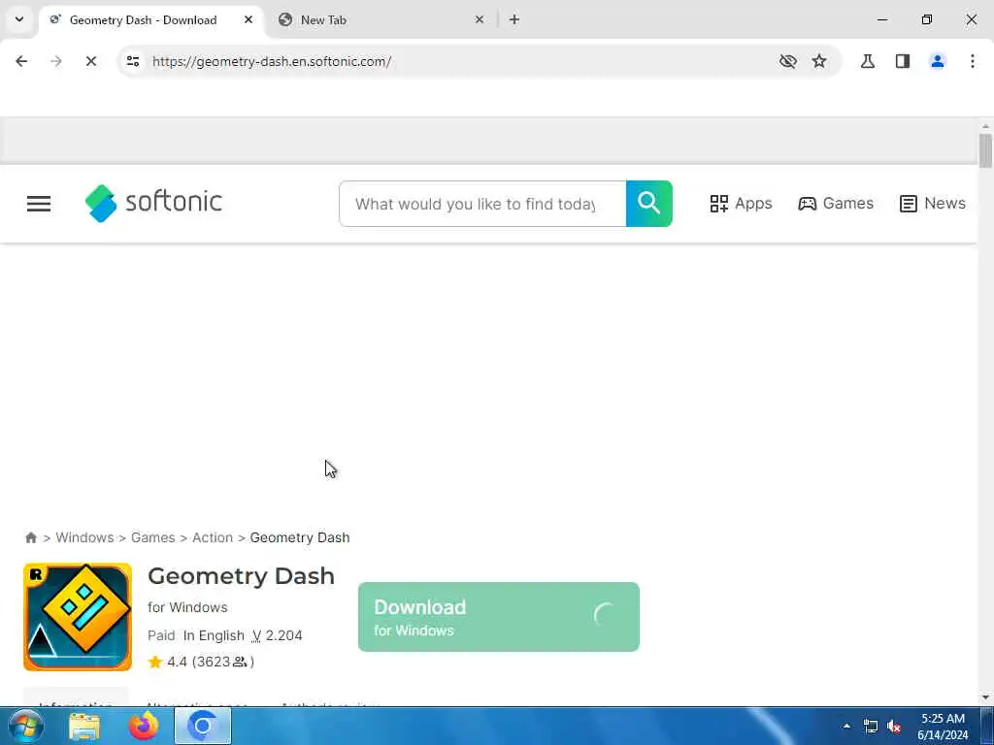
Task: Open Chrome Labs flask icon
Action: [x=867, y=61]
